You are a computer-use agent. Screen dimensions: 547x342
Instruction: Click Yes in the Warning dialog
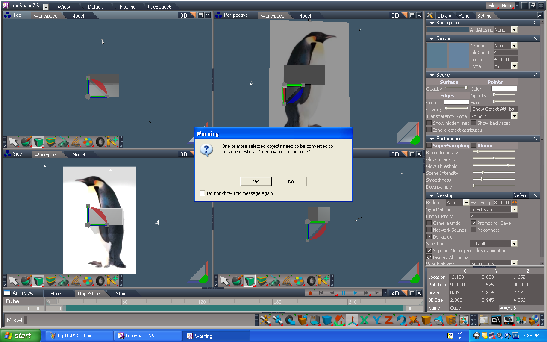click(255, 181)
